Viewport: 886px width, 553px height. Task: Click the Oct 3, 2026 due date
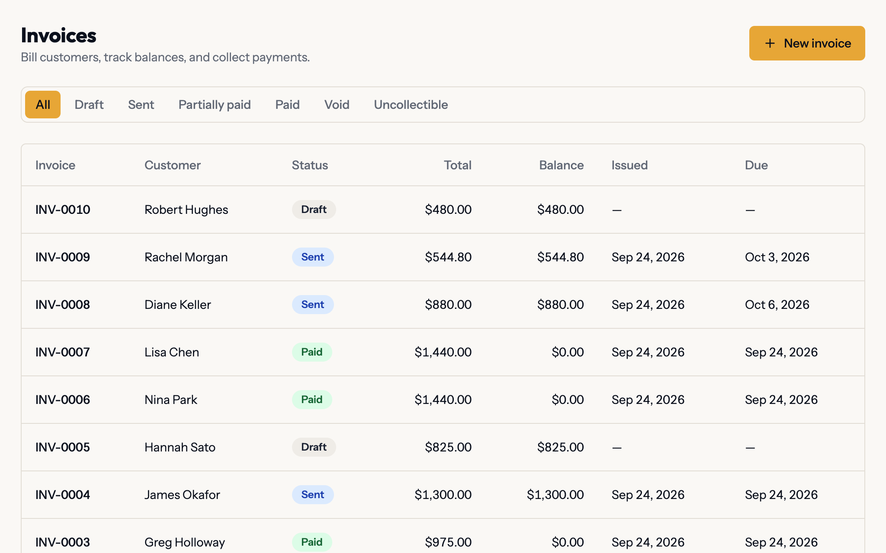777,257
